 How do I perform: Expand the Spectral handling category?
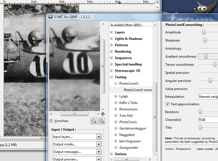(x=111, y=64)
